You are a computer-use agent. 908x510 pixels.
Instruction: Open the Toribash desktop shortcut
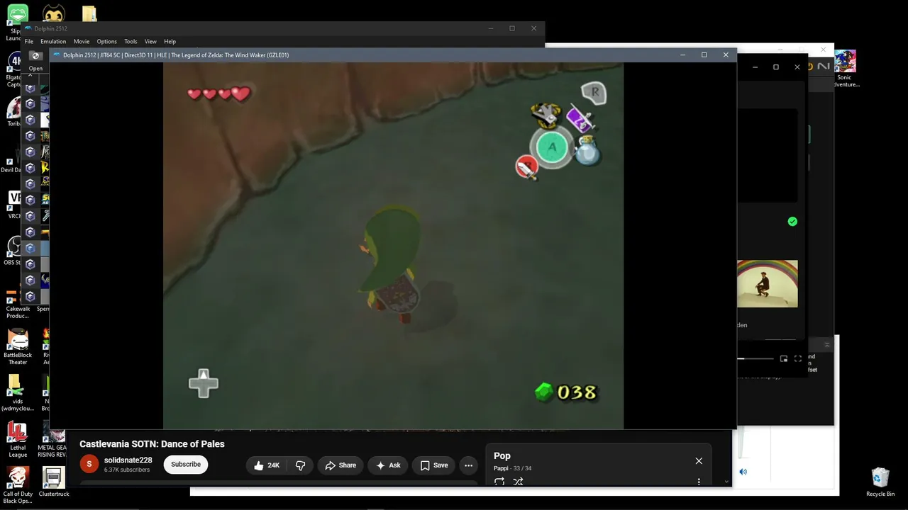pyautogui.click(x=13, y=112)
